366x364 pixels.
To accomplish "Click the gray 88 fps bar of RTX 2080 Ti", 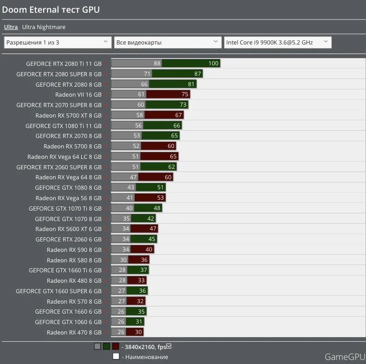I will point(137,63).
